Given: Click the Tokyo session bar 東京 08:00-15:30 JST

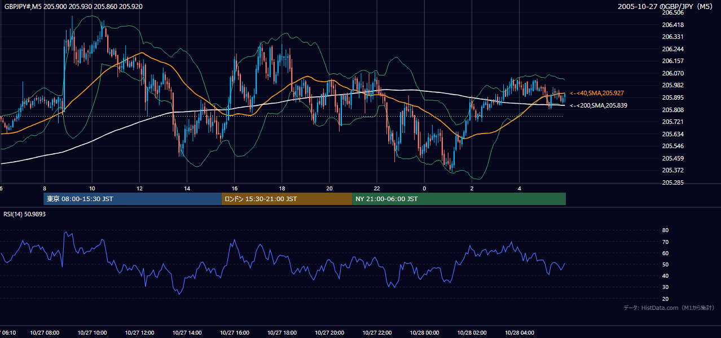Looking at the screenshot, I should coord(133,199).
